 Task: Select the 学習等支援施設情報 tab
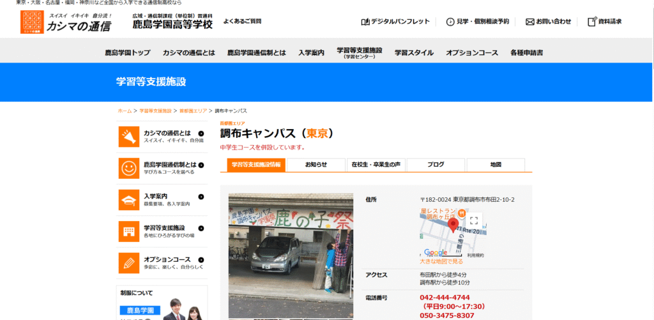pyautogui.click(x=256, y=165)
